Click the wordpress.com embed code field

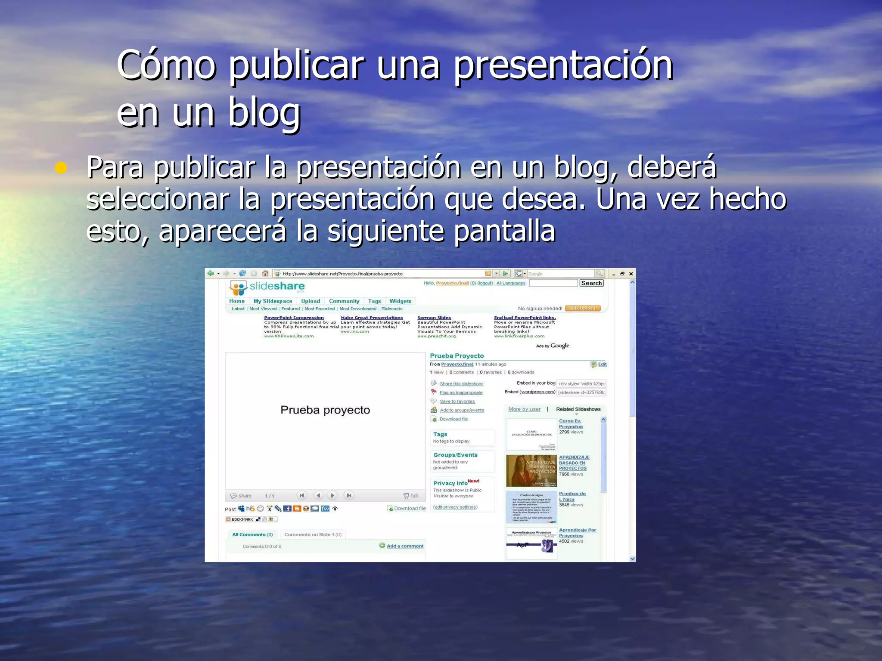coord(581,392)
